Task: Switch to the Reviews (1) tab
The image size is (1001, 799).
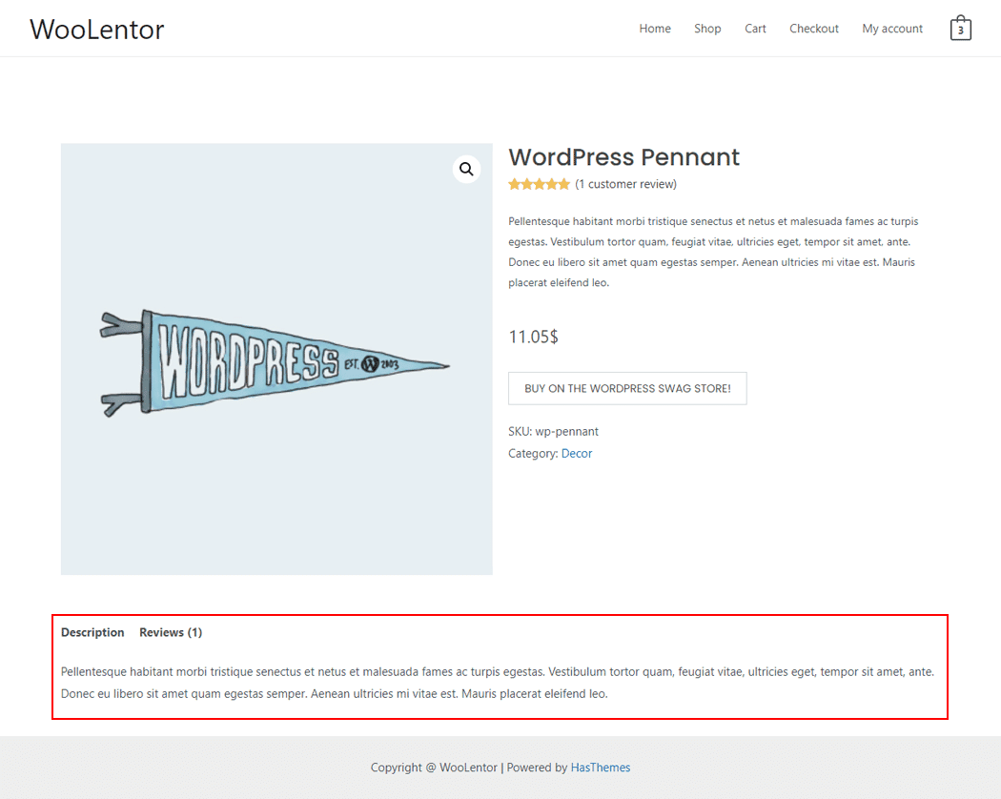Action: click(171, 632)
